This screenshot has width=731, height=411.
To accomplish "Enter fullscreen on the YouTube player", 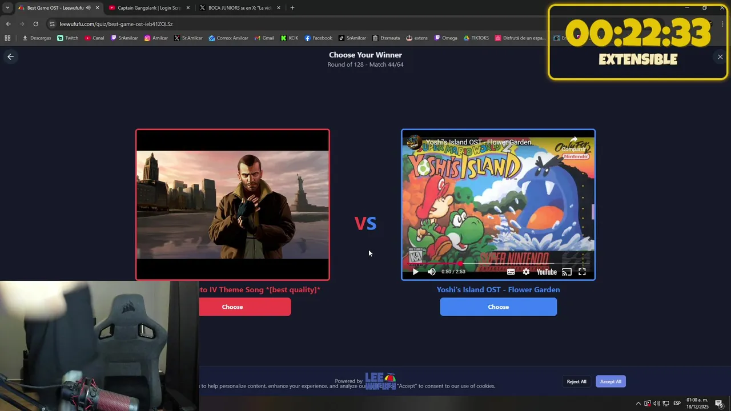I will (x=582, y=272).
